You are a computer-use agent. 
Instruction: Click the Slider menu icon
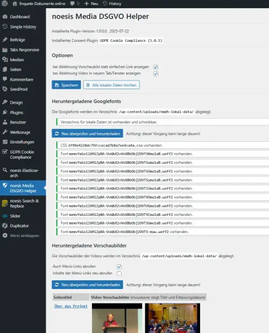coord(5,216)
